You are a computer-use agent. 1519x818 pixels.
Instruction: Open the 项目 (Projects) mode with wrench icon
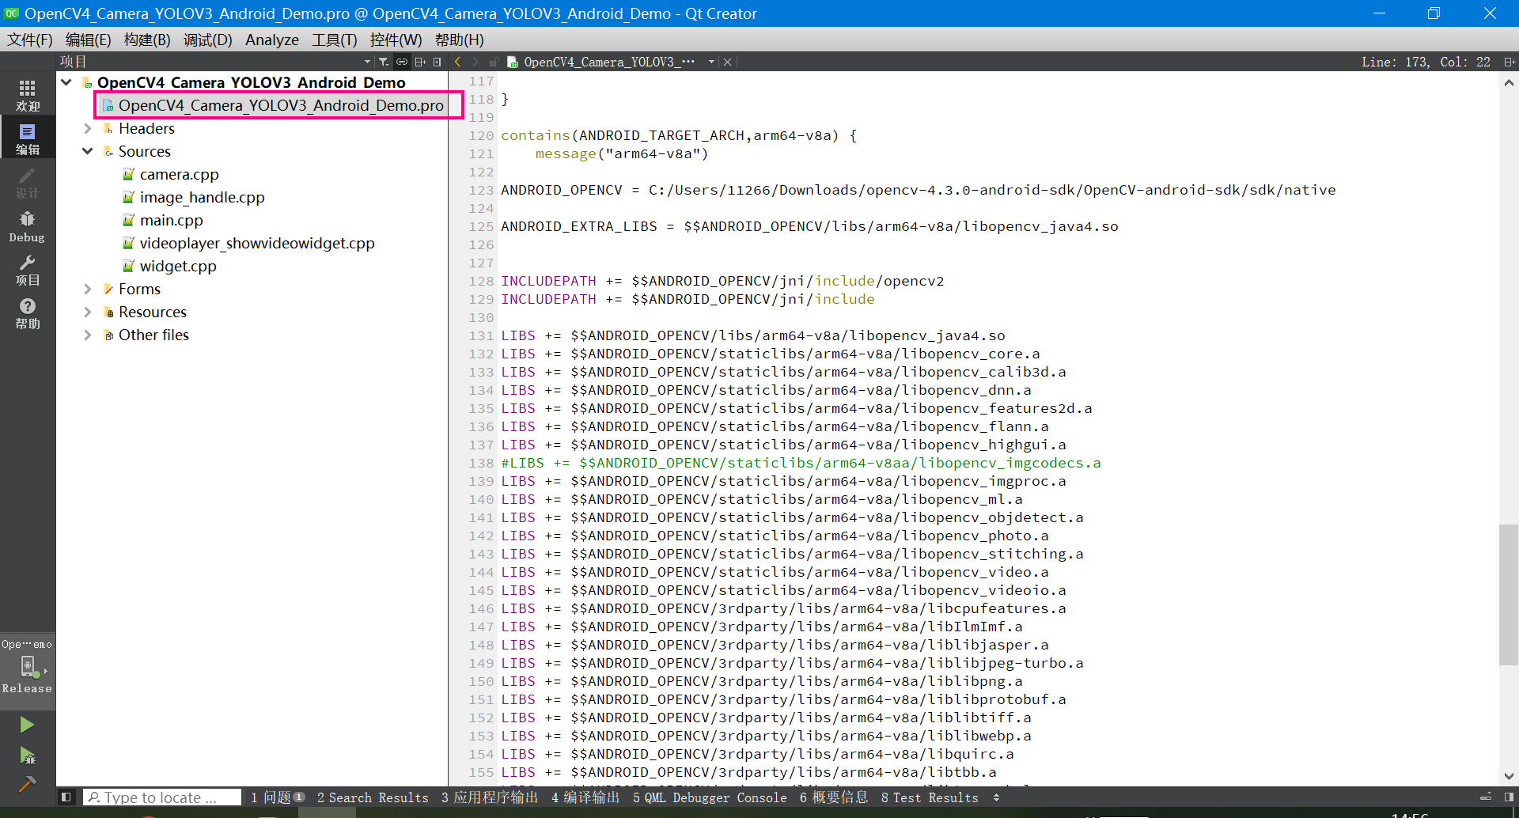[x=27, y=270]
